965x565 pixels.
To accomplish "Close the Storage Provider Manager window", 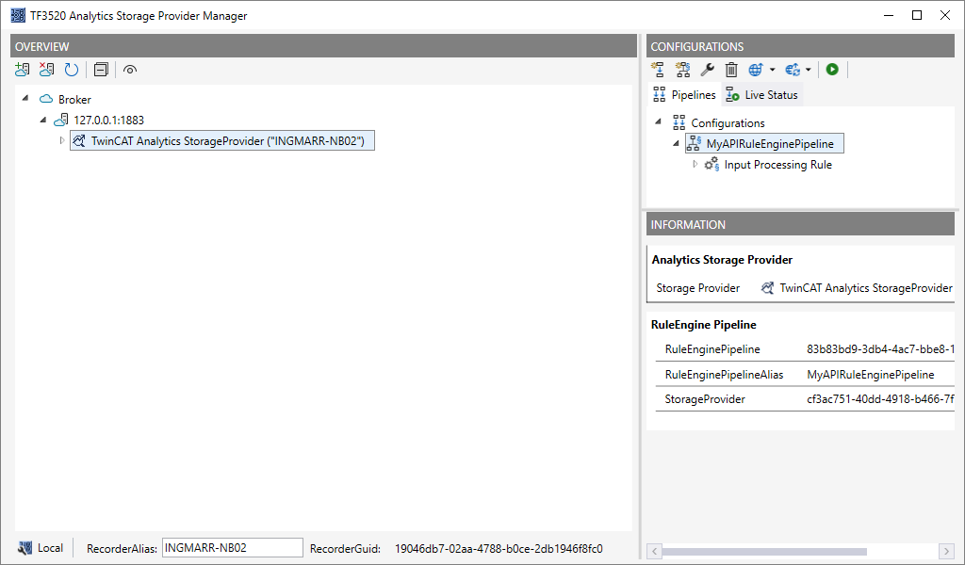I will point(945,15).
